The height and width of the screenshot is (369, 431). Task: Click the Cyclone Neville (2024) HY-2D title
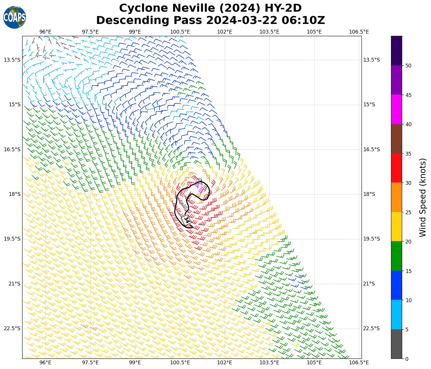210,8
